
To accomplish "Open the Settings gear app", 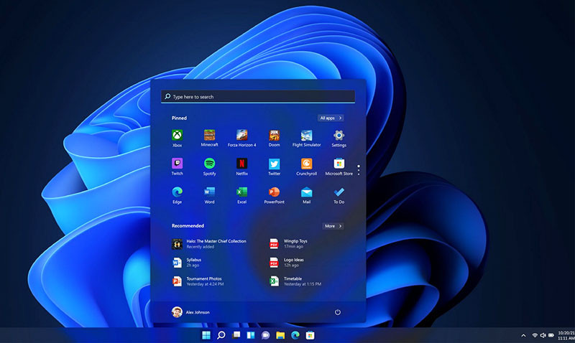I will pyautogui.click(x=339, y=136).
